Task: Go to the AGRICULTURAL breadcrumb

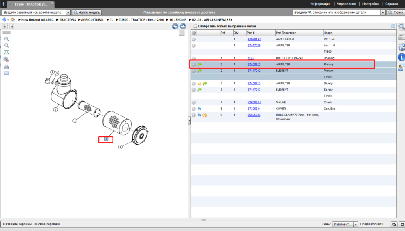Action: tap(92, 20)
